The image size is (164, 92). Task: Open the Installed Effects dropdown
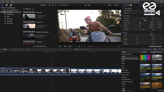[x=157, y=52]
